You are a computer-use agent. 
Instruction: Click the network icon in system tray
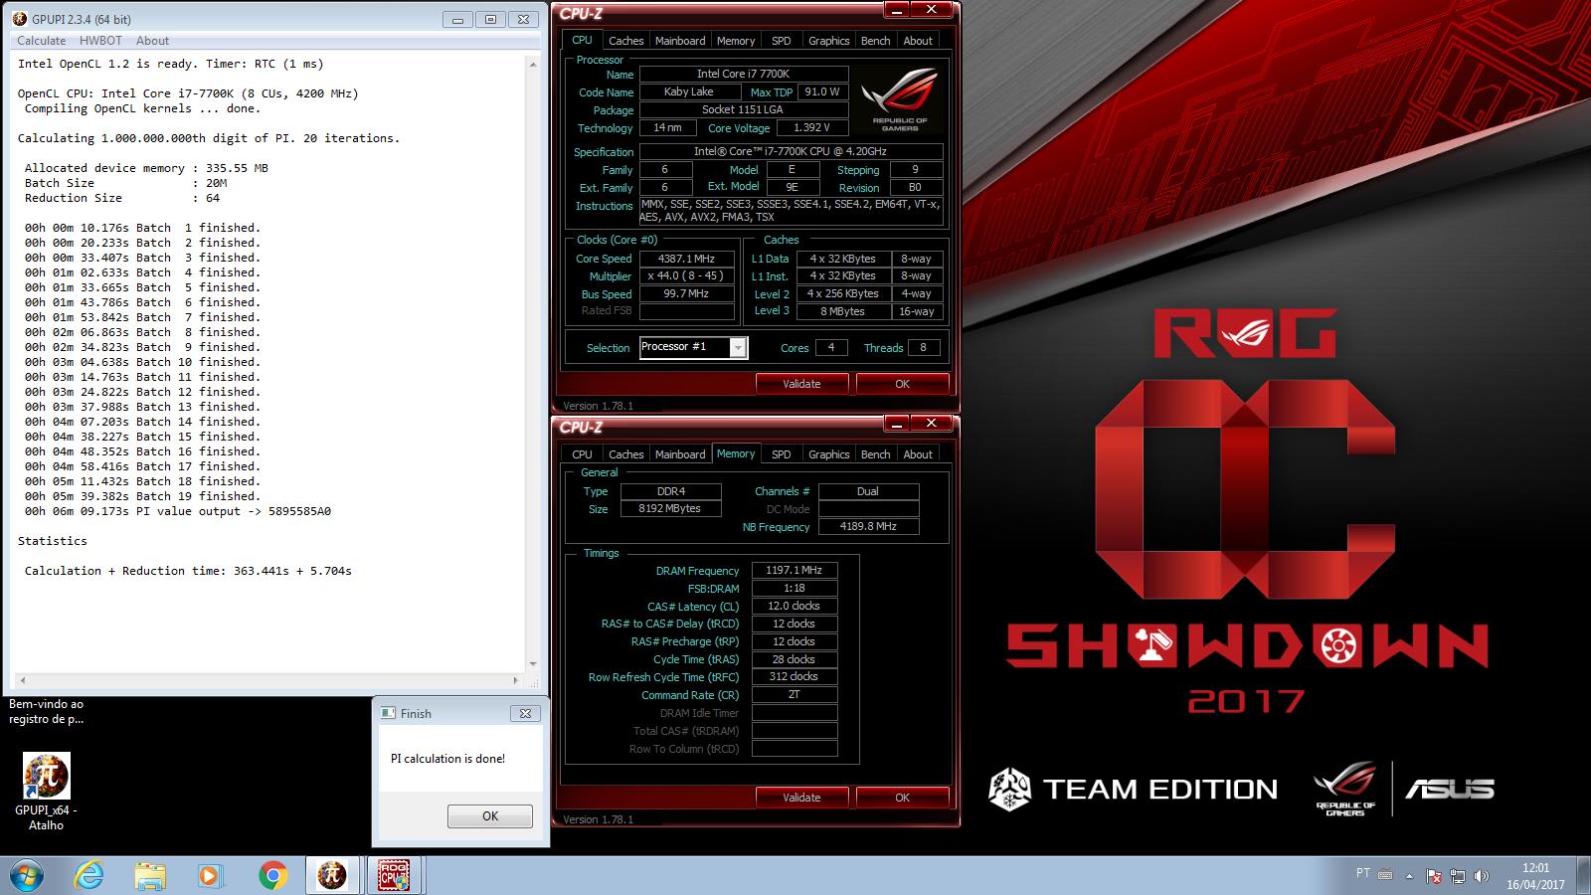[x=1457, y=876]
